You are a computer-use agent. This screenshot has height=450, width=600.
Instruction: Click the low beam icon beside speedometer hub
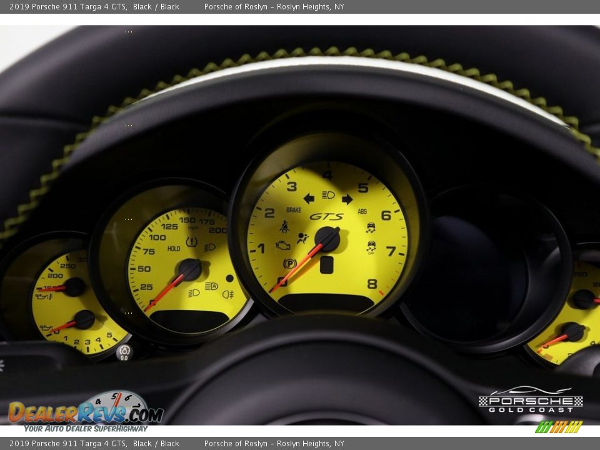(194, 293)
